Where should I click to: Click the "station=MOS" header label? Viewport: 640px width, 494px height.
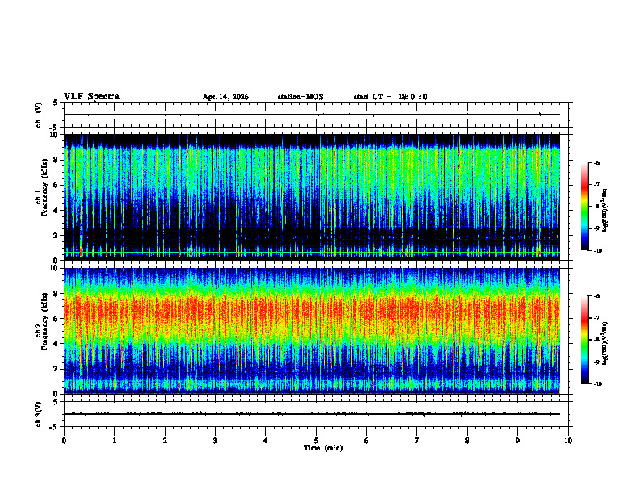301,97
